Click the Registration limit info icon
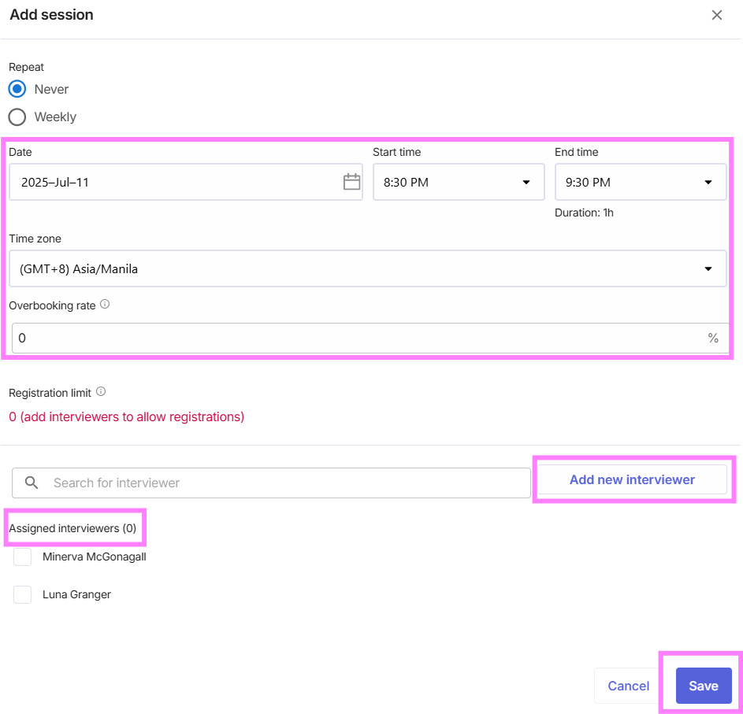The width and height of the screenshot is (743, 714). tap(101, 391)
